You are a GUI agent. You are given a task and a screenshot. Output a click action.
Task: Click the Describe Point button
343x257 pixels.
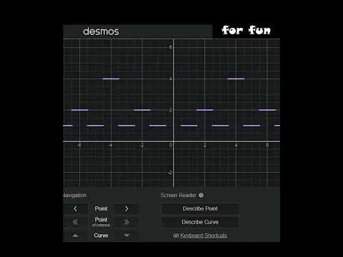pyautogui.click(x=200, y=208)
